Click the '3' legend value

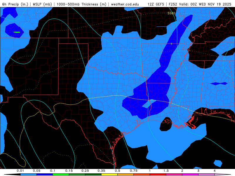tap(199, 171)
